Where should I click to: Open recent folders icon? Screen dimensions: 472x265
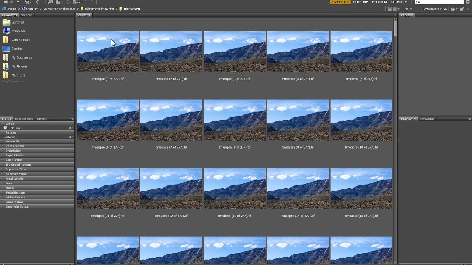(454, 9)
